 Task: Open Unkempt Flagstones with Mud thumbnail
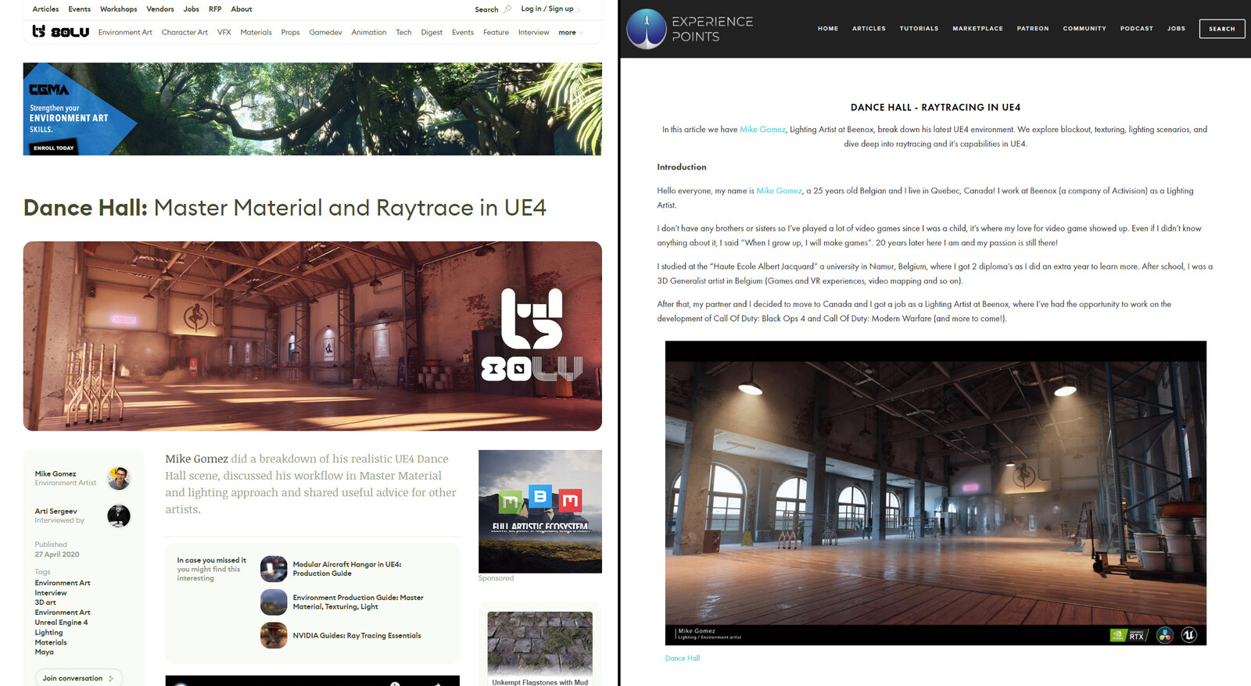(x=539, y=643)
